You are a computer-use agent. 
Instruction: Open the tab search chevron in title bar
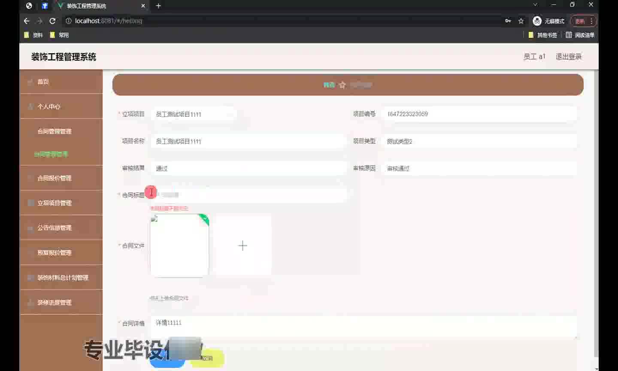(535, 5)
